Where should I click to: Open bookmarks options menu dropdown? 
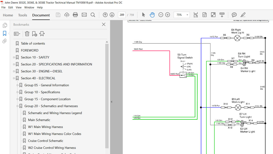[17, 34]
